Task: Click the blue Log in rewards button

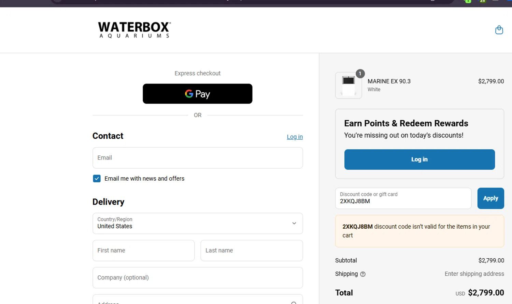Action: 419,159
